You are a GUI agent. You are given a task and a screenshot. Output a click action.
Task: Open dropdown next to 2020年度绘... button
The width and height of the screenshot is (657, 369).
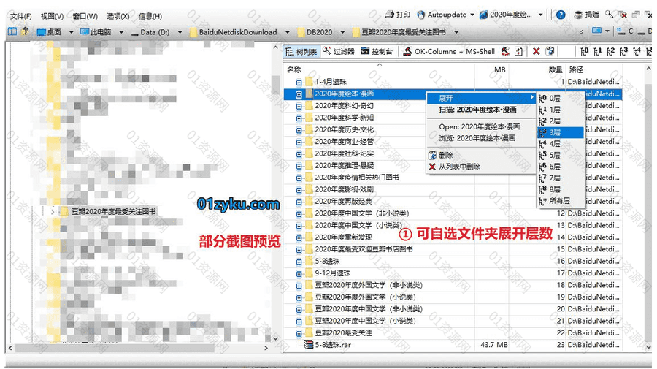pos(540,15)
